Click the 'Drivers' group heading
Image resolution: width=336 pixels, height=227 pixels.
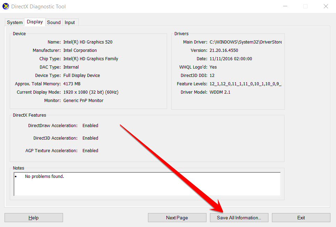(x=181, y=34)
